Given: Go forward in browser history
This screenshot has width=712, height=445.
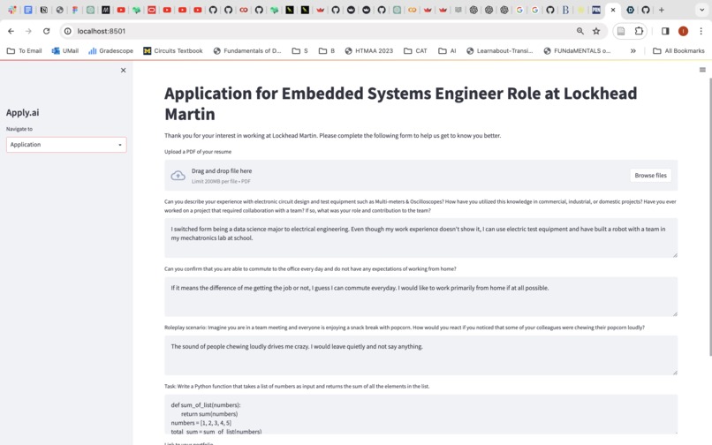Looking at the screenshot, I should coord(28,31).
